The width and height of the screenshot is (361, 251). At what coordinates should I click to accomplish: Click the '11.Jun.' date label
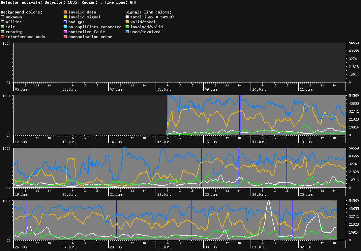(307, 89)
